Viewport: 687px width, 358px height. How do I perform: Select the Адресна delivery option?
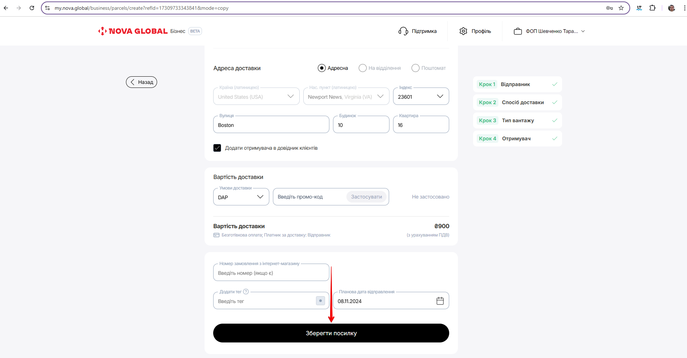pyautogui.click(x=321, y=68)
